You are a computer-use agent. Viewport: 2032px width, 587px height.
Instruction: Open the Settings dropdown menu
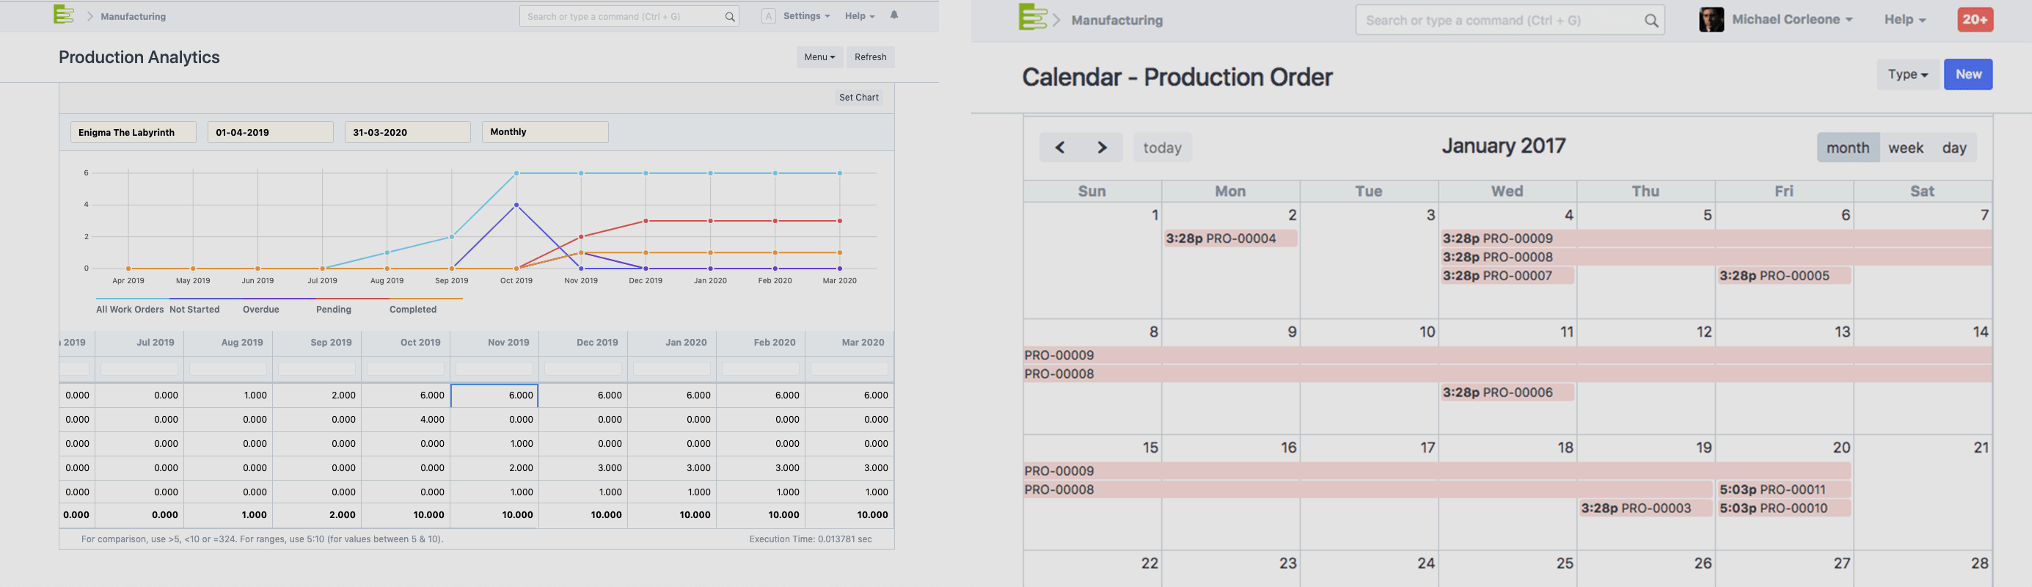[x=805, y=16]
